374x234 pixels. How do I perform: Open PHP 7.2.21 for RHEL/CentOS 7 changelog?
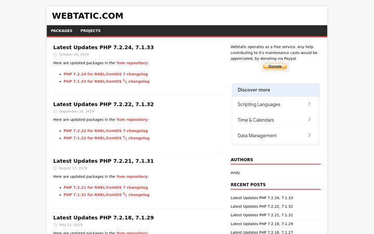(105, 187)
